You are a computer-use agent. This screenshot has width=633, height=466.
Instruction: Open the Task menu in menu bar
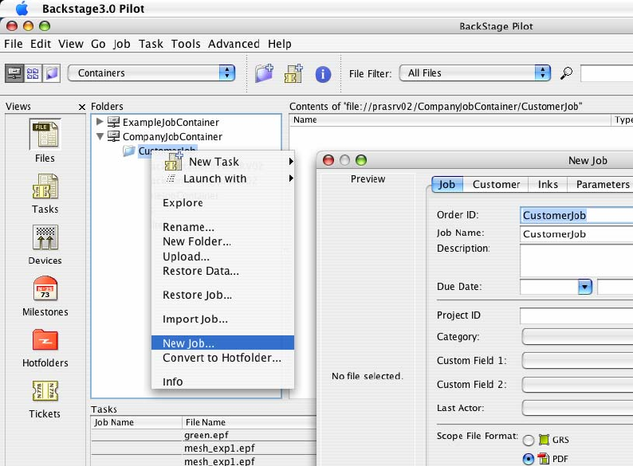pos(151,44)
